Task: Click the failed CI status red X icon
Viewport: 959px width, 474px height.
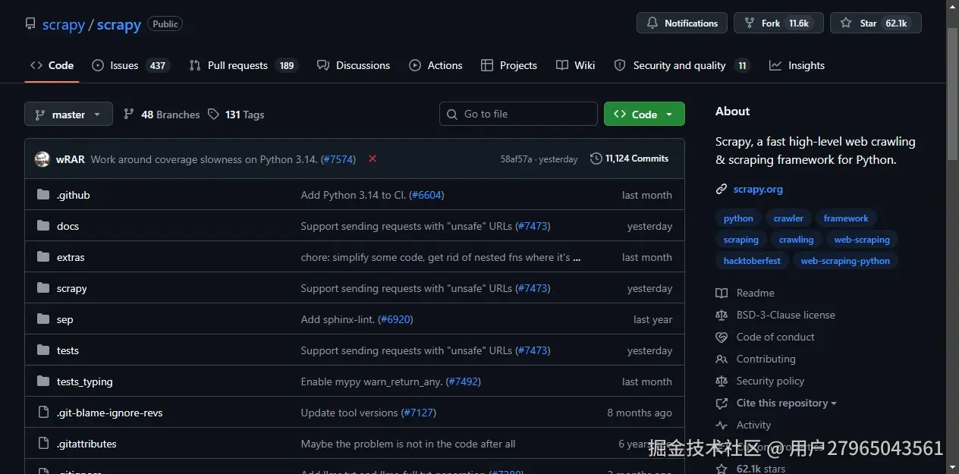Action: click(373, 159)
